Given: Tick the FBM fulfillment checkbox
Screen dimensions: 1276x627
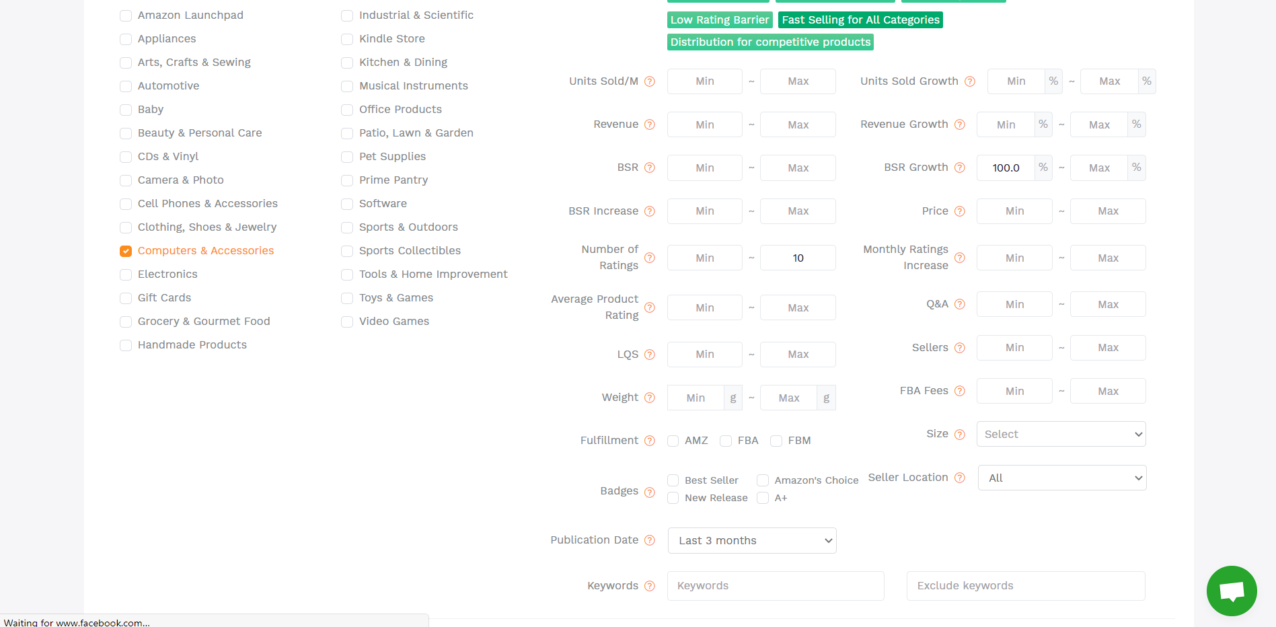Looking at the screenshot, I should coord(776,441).
